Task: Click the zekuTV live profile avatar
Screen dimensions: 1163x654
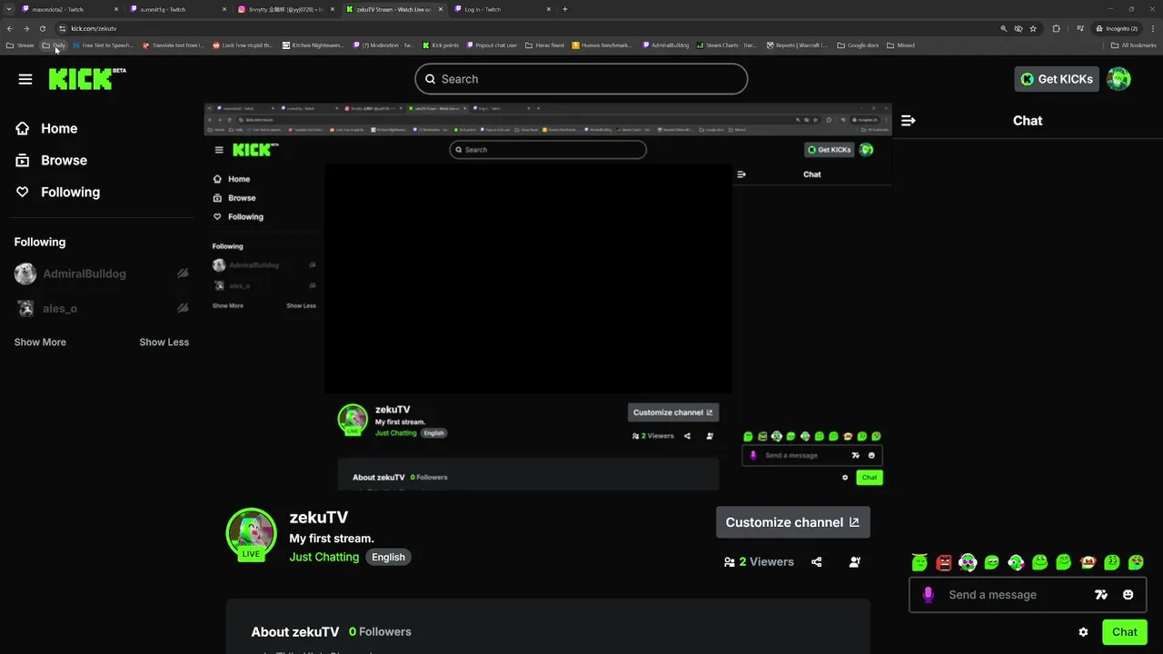Action: pos(251,533)
